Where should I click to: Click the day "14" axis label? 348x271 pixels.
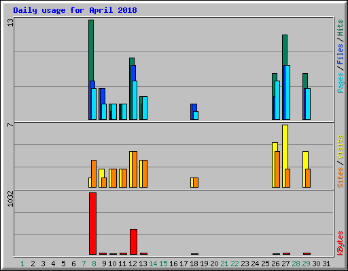tap(153, 264)
